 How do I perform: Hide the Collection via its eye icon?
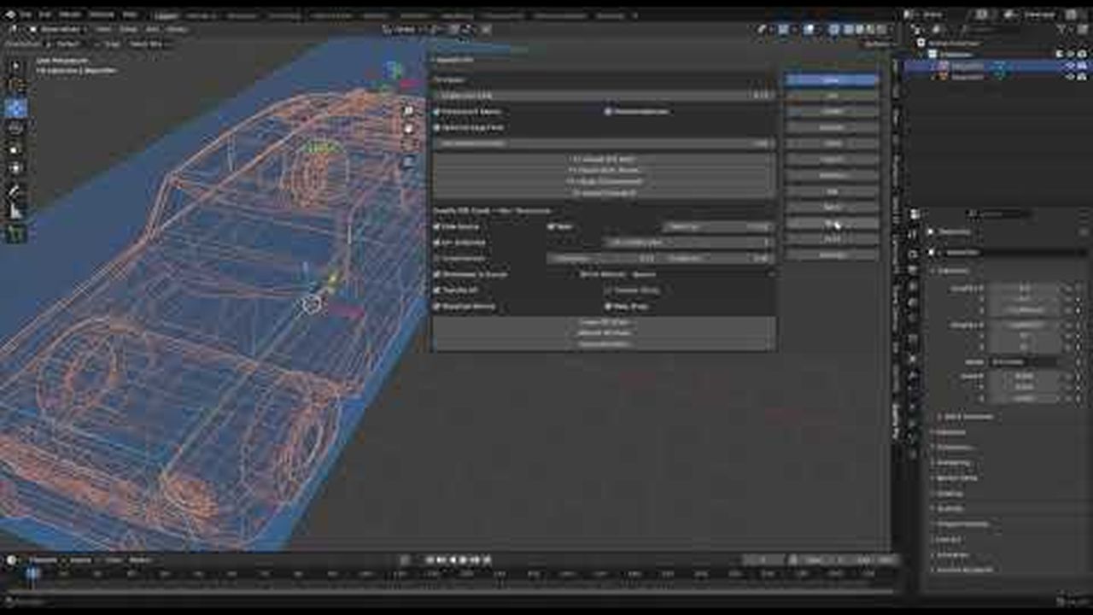coord(1069,55)
